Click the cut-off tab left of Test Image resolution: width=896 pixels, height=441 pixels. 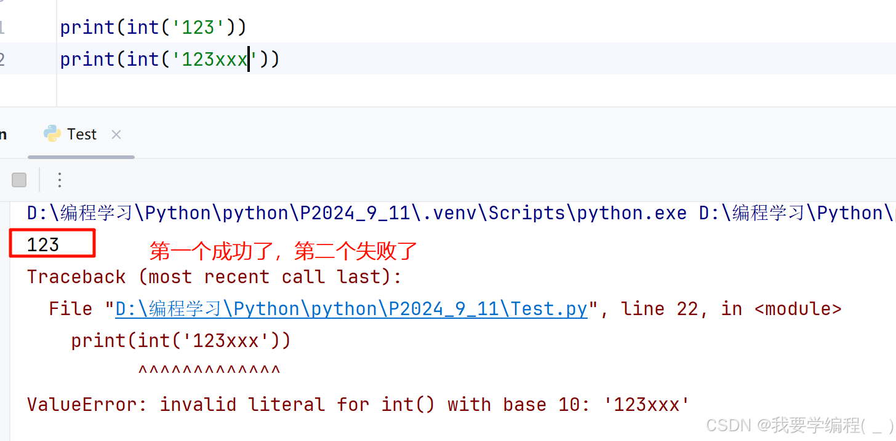pyautogui.click(x=3, y=135)
